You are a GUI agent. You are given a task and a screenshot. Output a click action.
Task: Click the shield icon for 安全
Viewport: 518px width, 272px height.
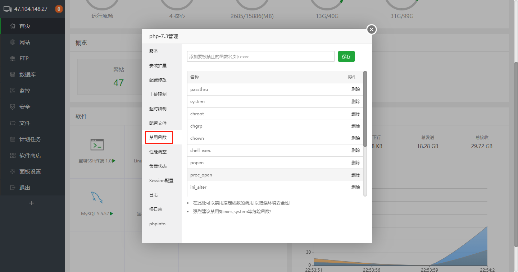tap(13, 107)
